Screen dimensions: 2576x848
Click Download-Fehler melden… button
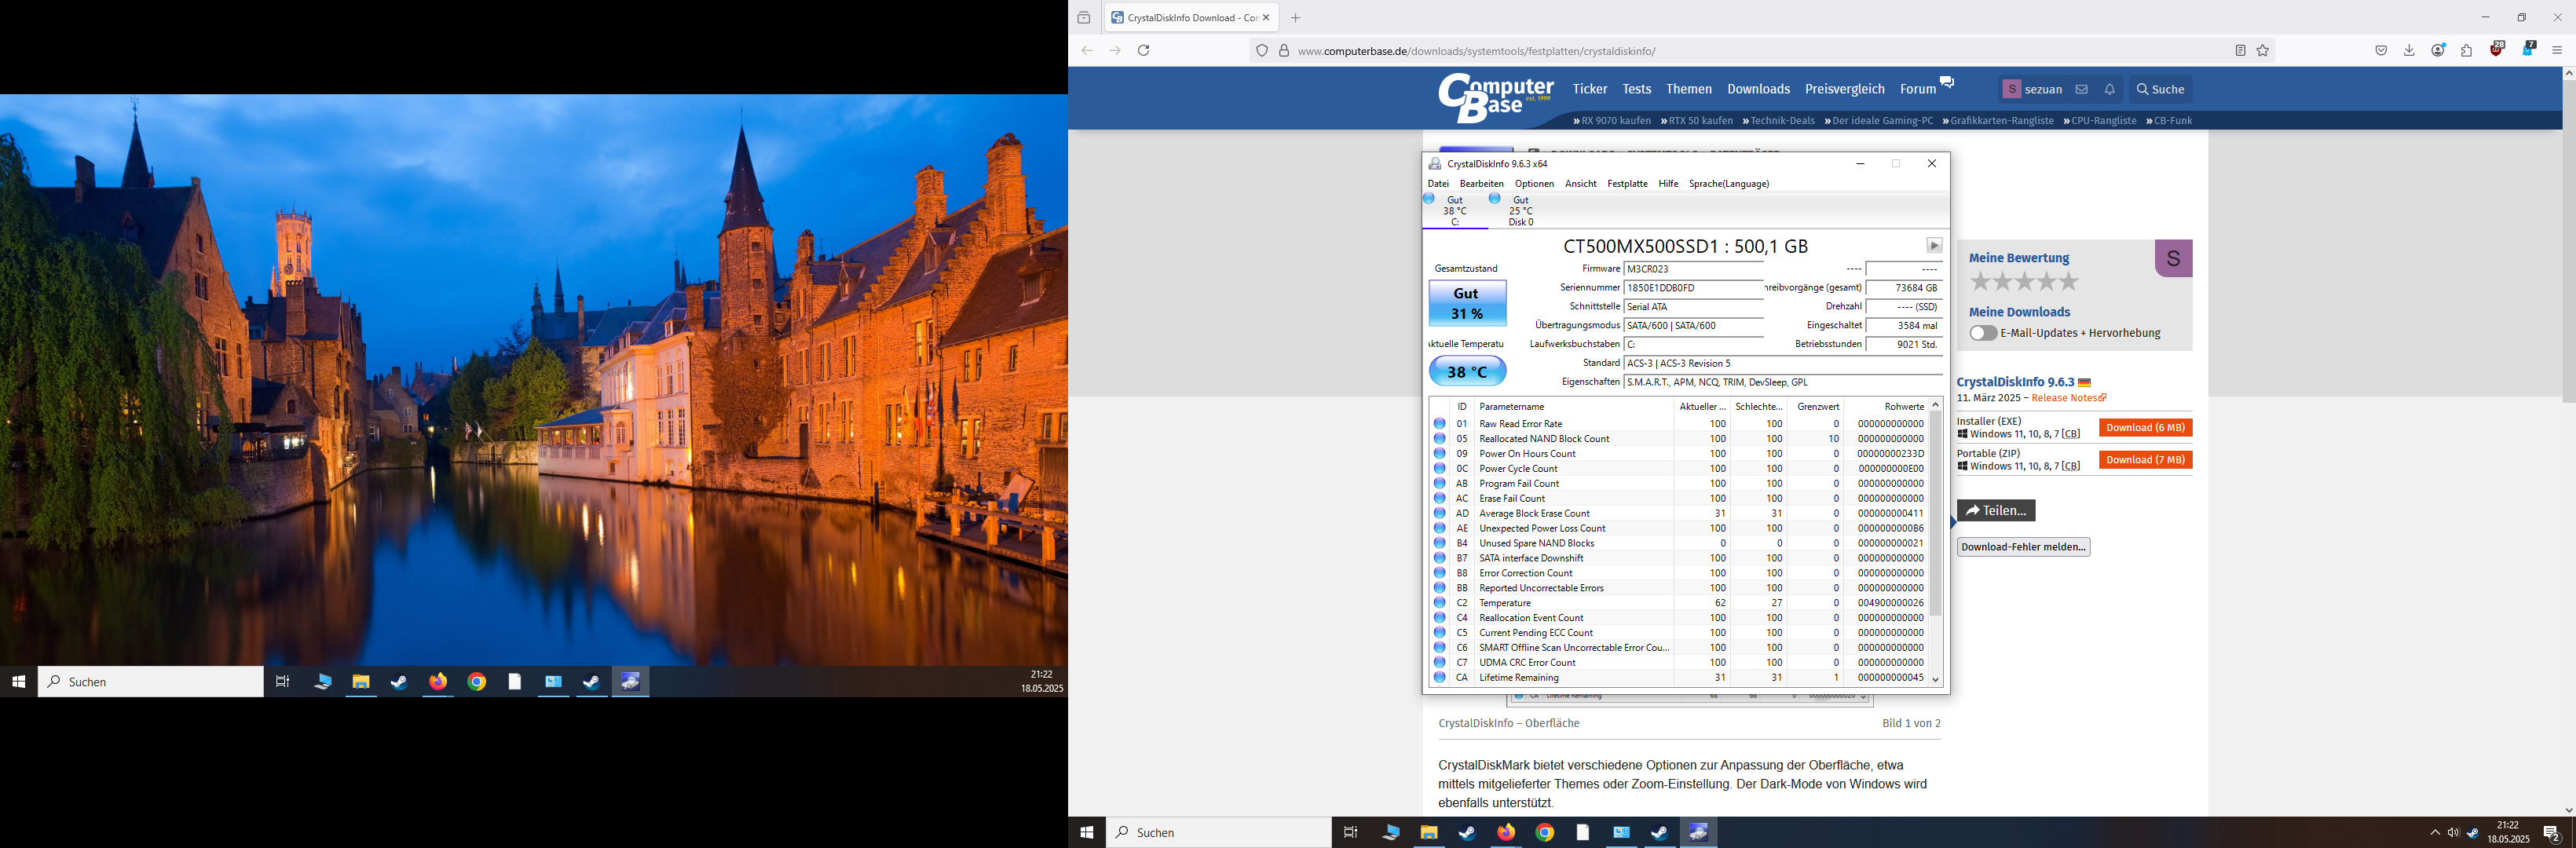[x=2023, y=547]
